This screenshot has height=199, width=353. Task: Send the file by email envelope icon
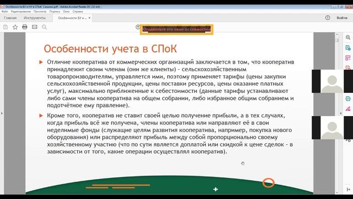pyautogui.click(x=34, y=27)
